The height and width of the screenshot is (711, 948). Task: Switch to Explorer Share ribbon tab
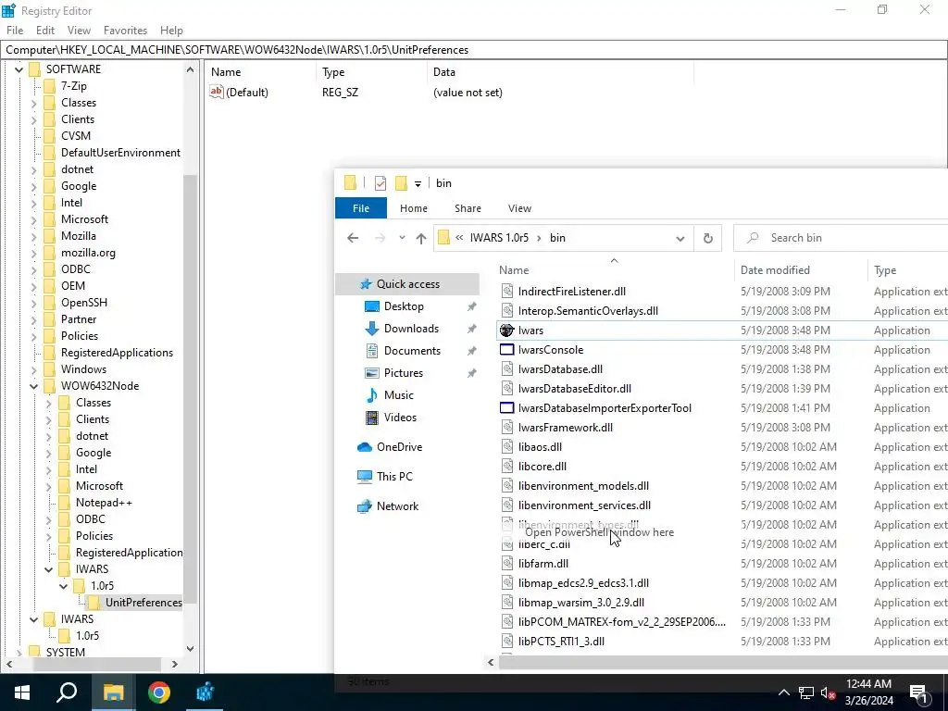468,208
